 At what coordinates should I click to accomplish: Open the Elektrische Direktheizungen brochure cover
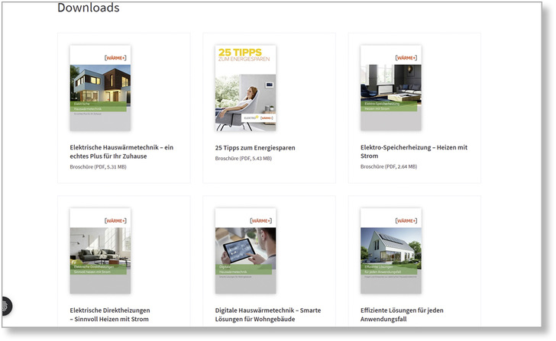pos(100,251)
